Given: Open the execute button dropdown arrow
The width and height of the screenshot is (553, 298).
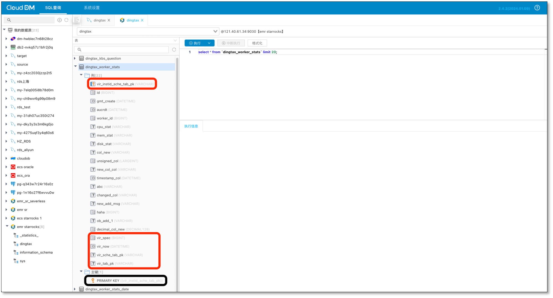Looking at the screenshot, I should [x=209, y=43].
